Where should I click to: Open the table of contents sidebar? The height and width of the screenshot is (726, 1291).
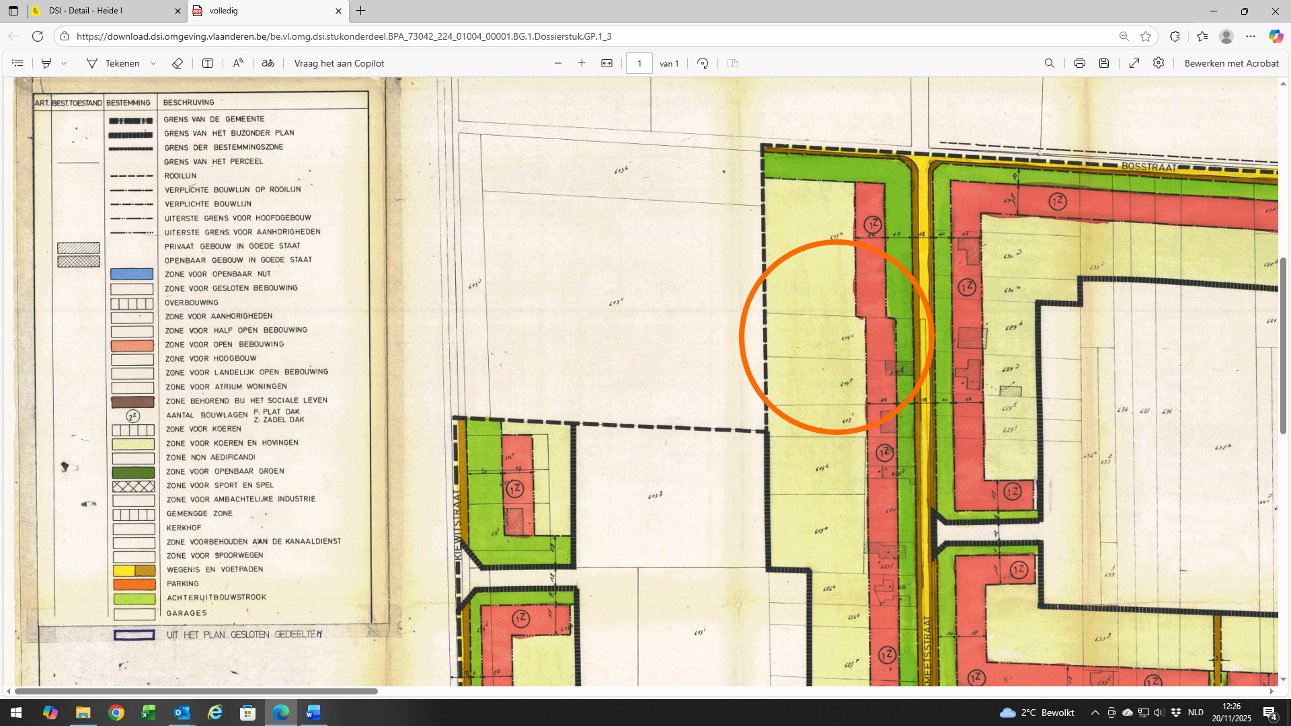click(18, 63)
